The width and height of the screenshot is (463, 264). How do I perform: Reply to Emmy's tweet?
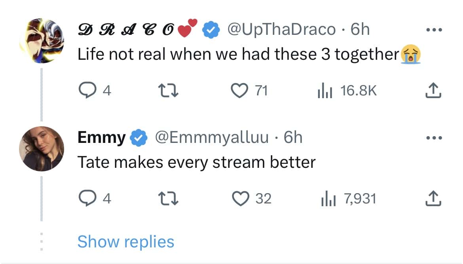click(x=86, y=198)
